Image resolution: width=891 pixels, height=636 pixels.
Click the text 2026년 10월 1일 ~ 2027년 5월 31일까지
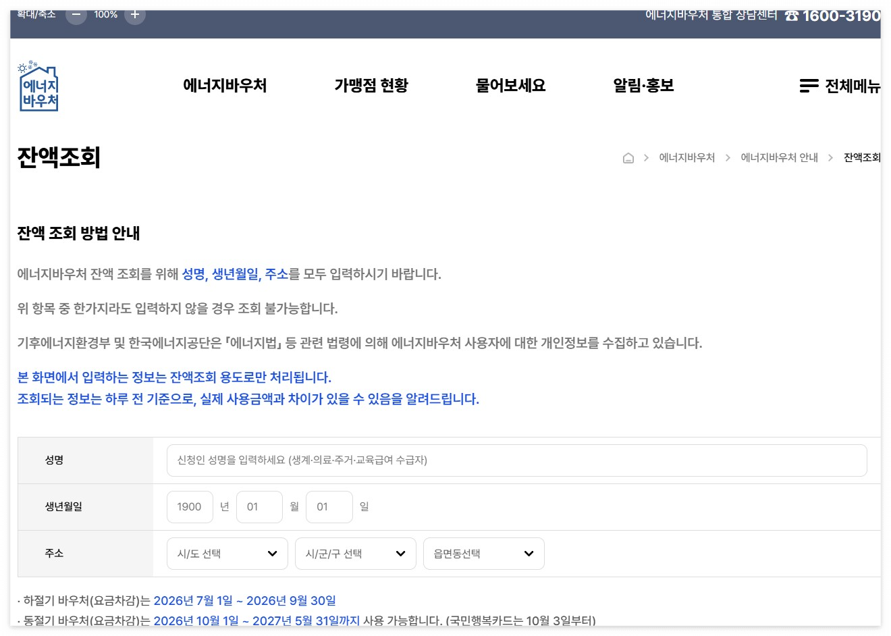pyautogui.click(x=256, y=620)
